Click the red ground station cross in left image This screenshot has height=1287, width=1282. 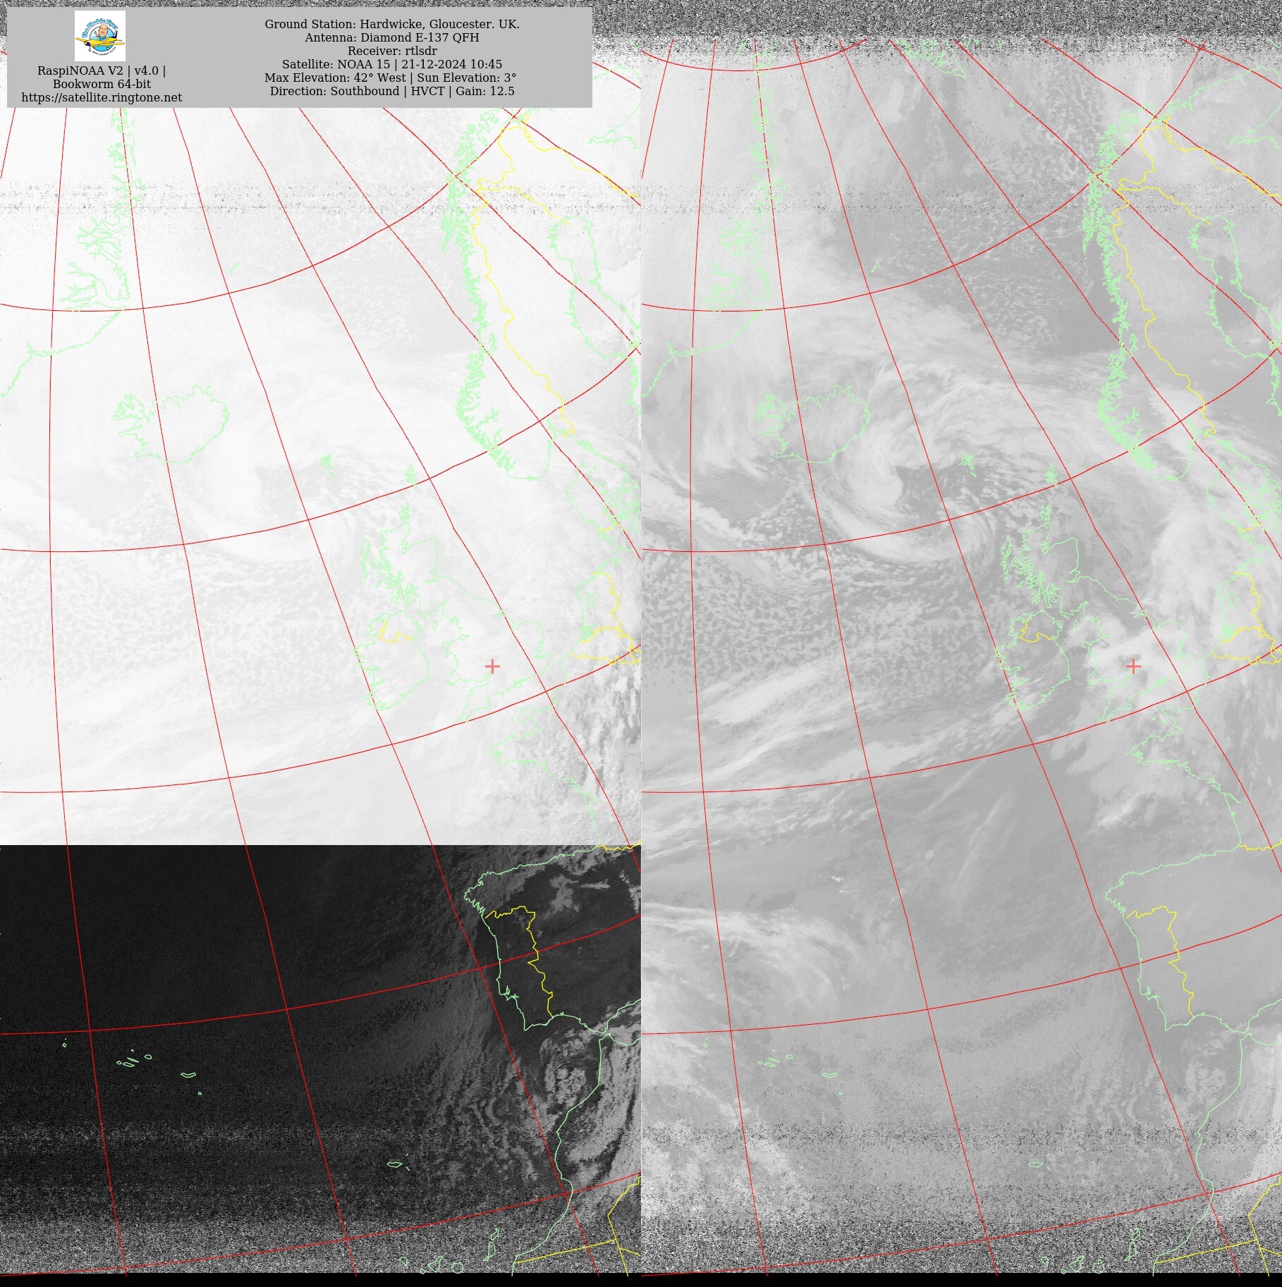coord(492,666)
